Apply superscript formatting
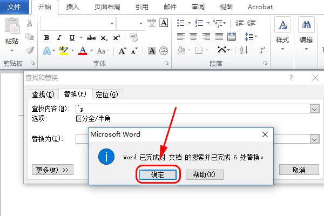The width and height of the screenshot is (324, 216). pos(116,37)
